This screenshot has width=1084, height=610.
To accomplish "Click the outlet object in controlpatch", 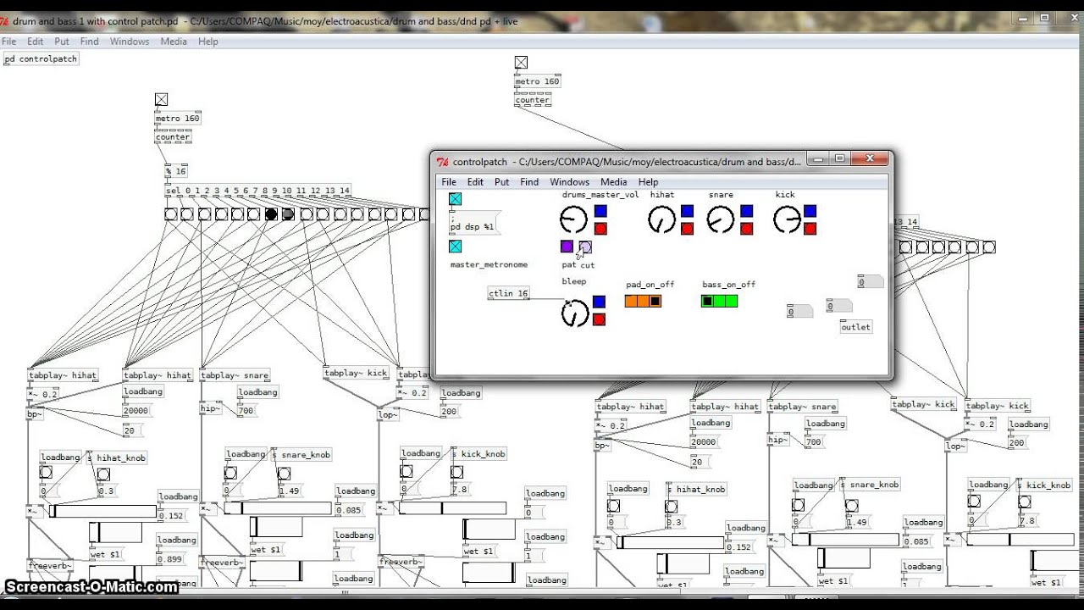I will click(x=855, y=327).
